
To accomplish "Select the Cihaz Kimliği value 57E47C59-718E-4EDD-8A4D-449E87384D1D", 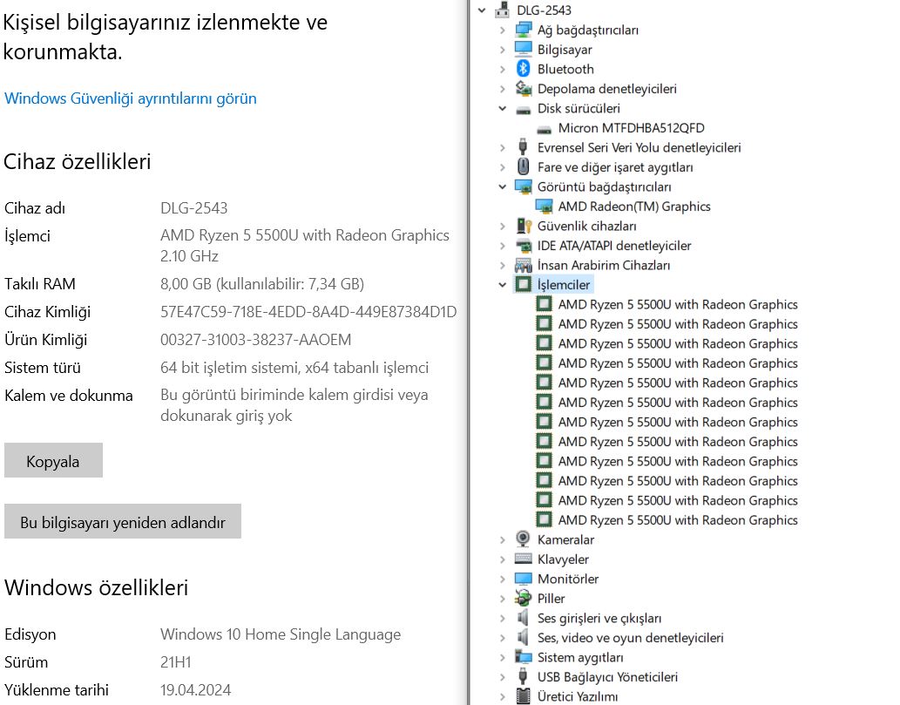I will [x=308, y=312].
